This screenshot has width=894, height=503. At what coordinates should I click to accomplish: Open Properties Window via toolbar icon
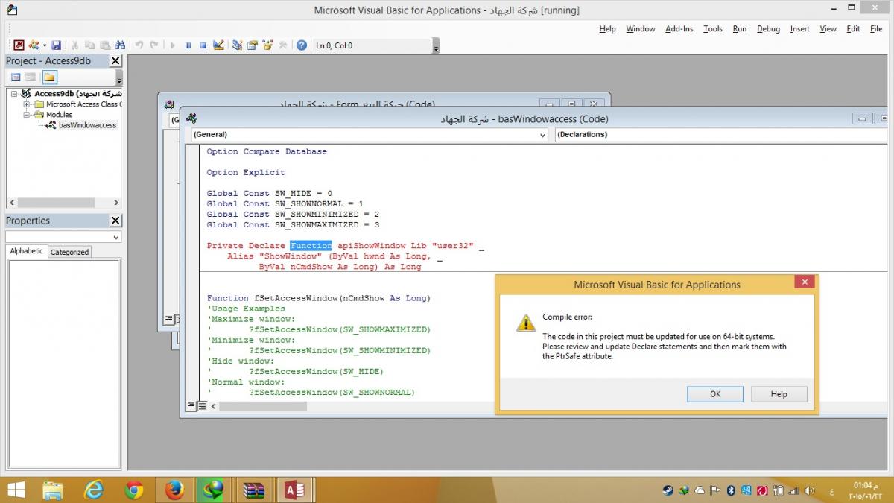pyautogui.click(x=253, y=45)
